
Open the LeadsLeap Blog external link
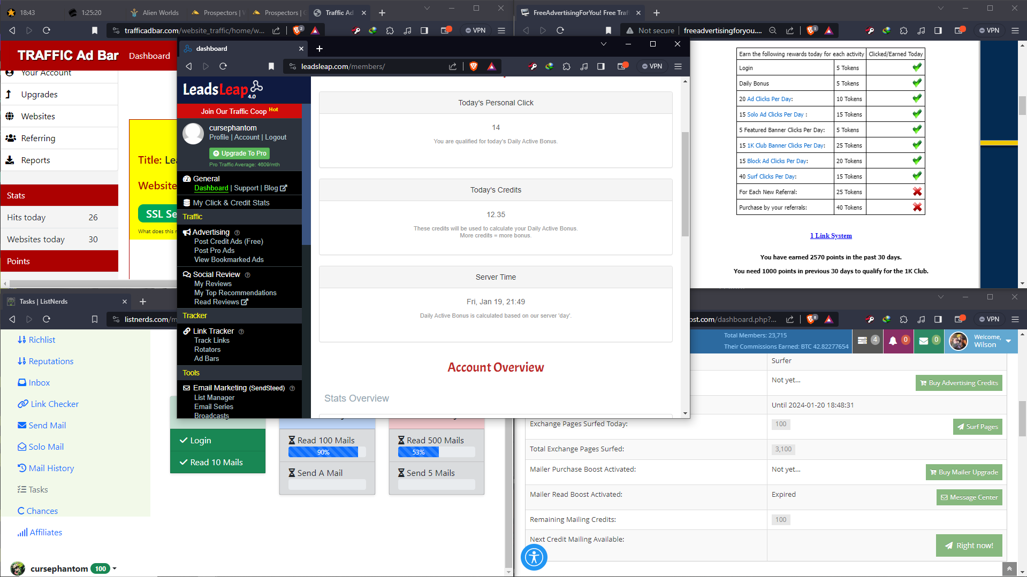[275, 188]
